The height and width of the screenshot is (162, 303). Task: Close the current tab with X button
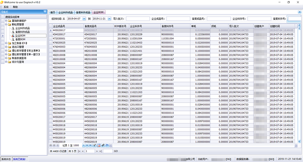pyautogui.click(x=300, y=12)
